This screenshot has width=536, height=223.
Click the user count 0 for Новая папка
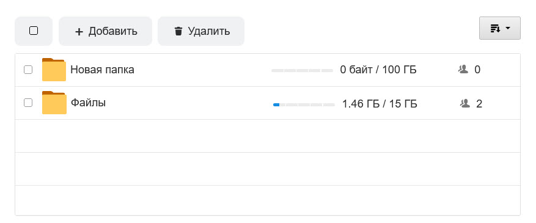click(x=477, y=70)
